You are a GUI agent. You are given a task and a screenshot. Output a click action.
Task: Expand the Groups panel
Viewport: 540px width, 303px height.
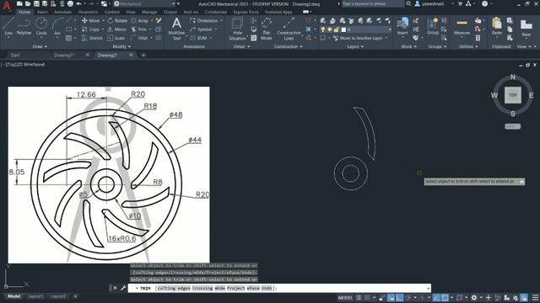coord(437,46)
